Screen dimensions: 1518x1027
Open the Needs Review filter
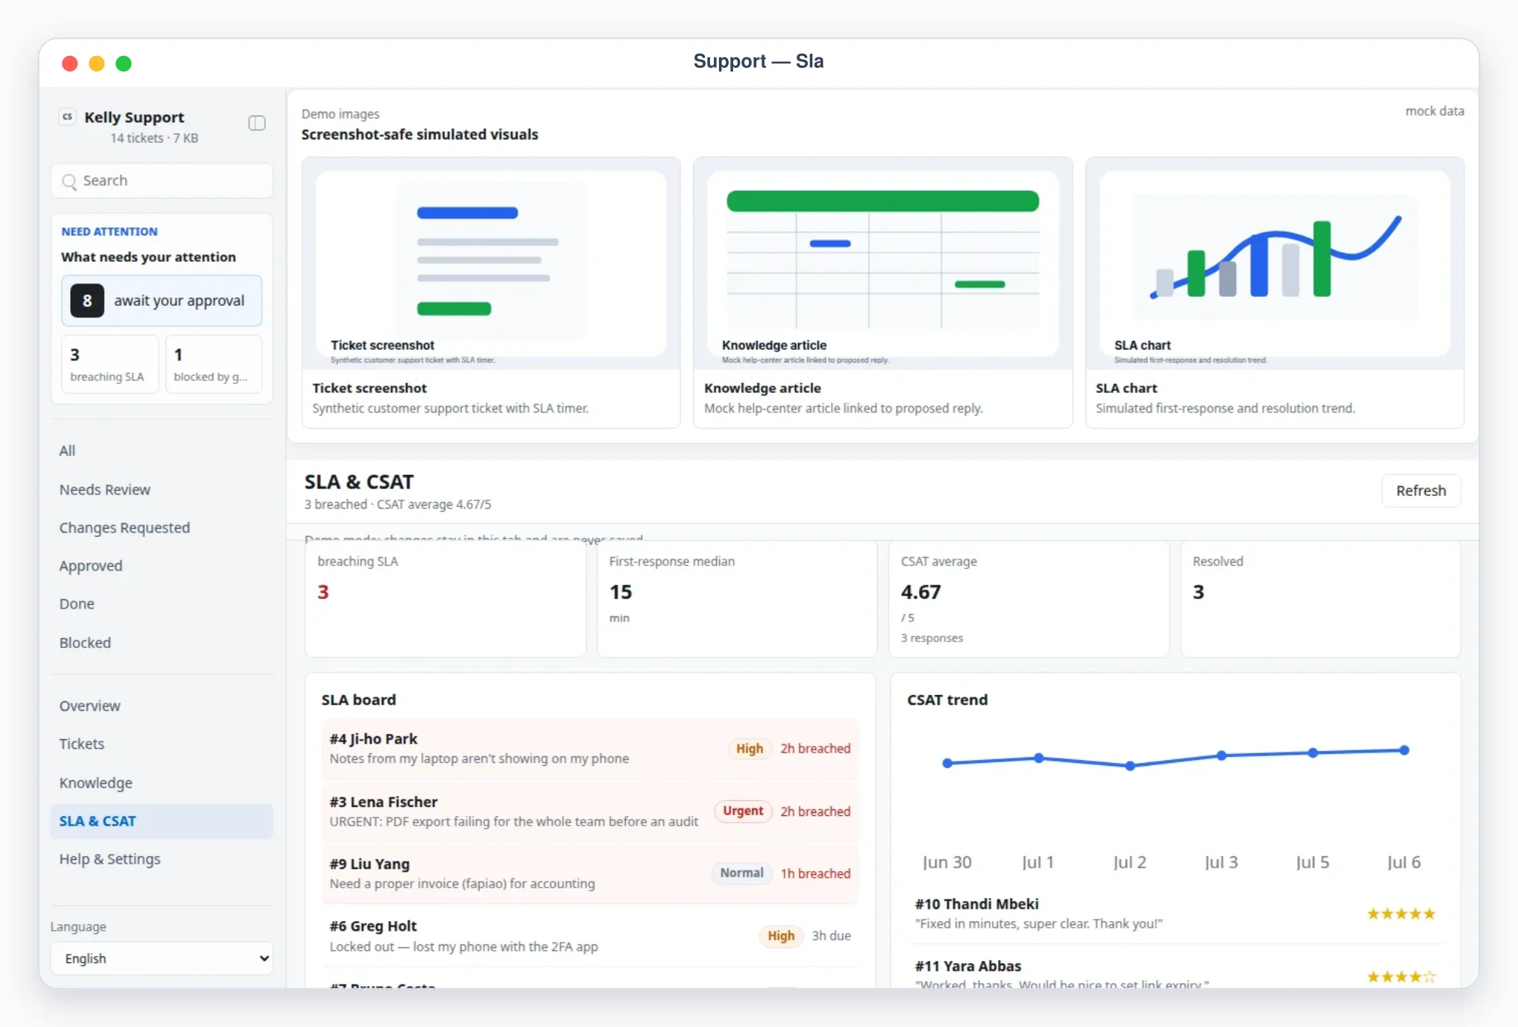(x=105, y=489)
